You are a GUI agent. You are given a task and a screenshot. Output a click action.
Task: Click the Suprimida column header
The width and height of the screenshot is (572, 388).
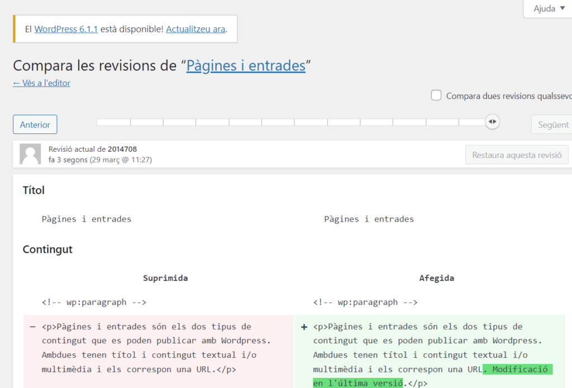(165, 278)
